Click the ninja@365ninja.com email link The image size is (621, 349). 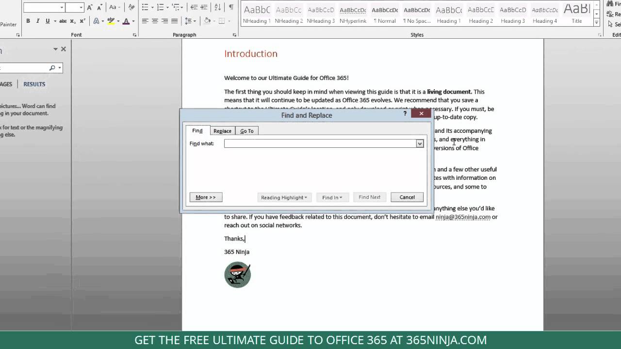pyautogui.click(x=463, y=217)
